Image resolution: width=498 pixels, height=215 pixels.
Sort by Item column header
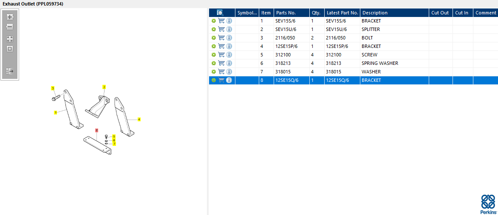pyautogui.click(x=266, y=13)
